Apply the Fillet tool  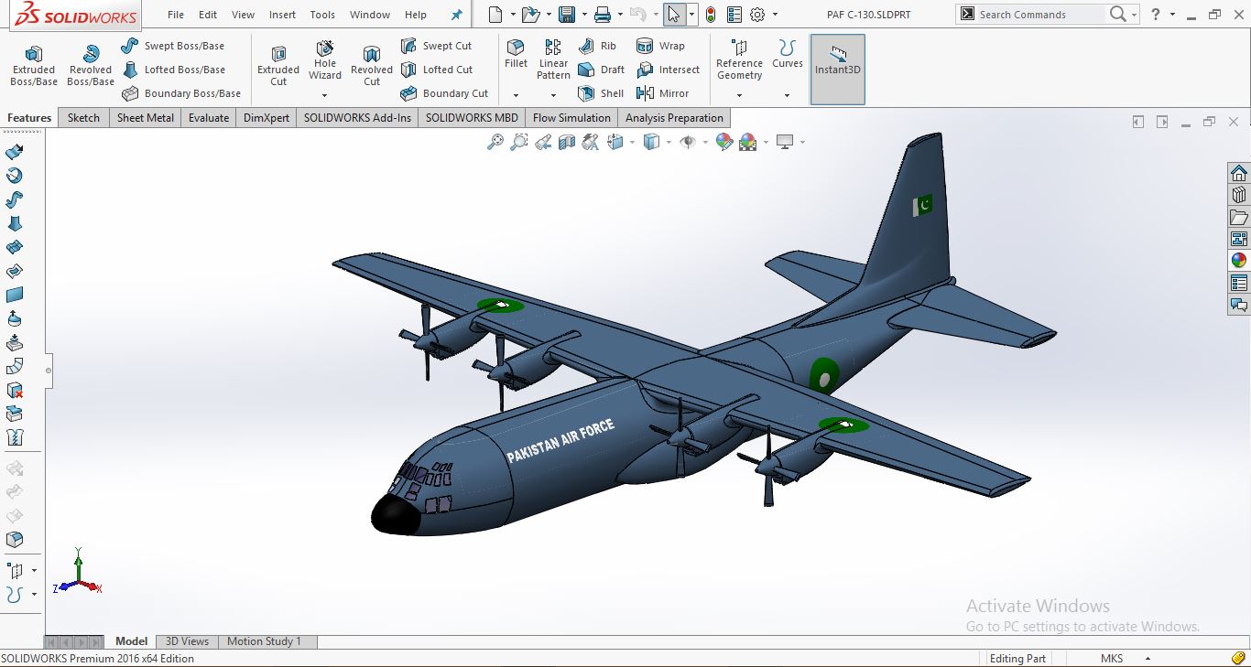(x=516, y=54)
